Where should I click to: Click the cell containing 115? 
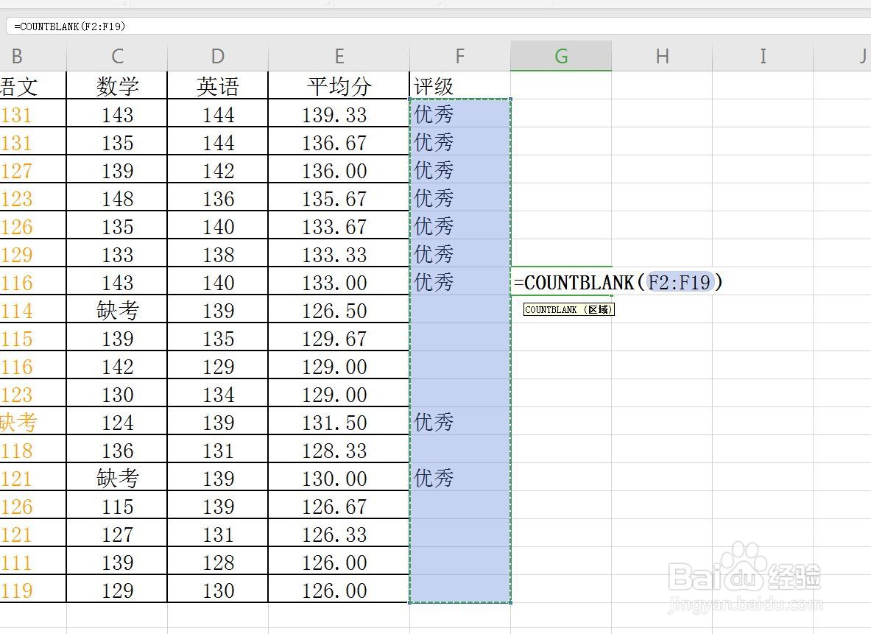point(116,505)
